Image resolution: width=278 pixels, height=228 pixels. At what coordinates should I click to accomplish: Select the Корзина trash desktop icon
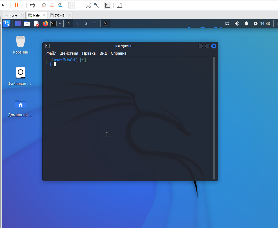tap(20, 45)
